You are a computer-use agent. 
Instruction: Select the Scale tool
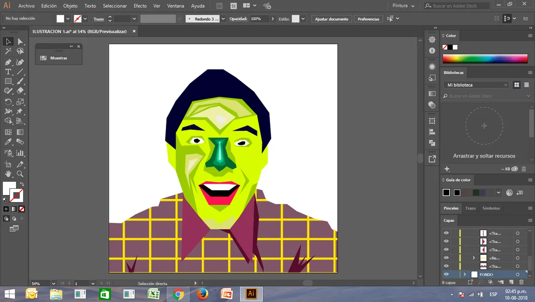tap(20, 102)
